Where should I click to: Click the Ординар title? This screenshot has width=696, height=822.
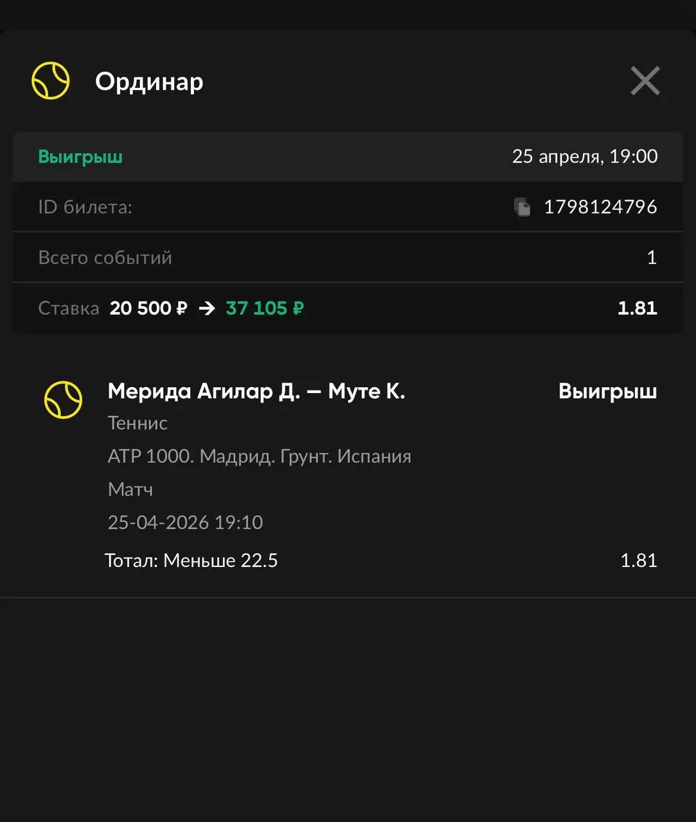(149, 82)
